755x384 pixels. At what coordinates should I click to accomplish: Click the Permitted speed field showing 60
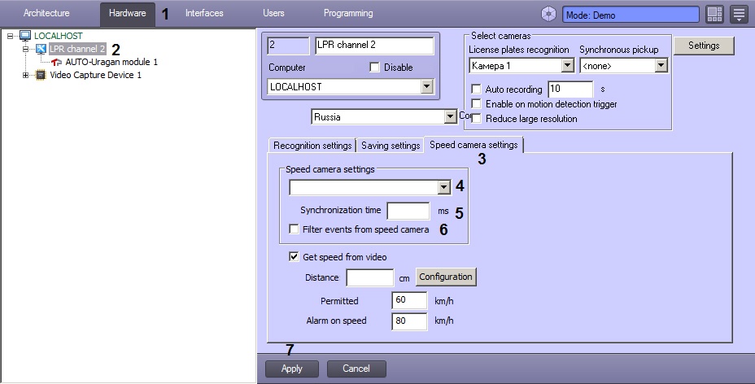(409, 300)
